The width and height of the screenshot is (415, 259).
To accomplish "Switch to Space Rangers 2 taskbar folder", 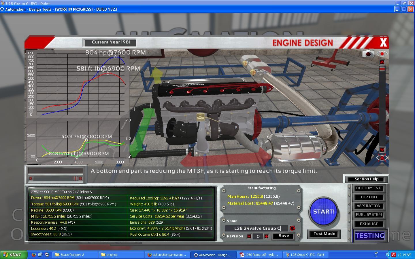I will [x=75, y=255].
